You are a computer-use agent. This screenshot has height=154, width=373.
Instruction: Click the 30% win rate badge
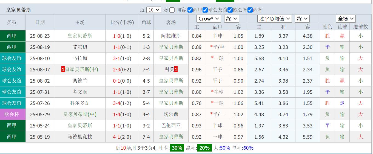coord(177,148)
